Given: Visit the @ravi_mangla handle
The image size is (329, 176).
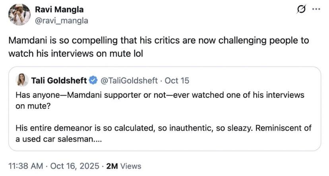Looking at the screenshot, I should coord(62,20).
